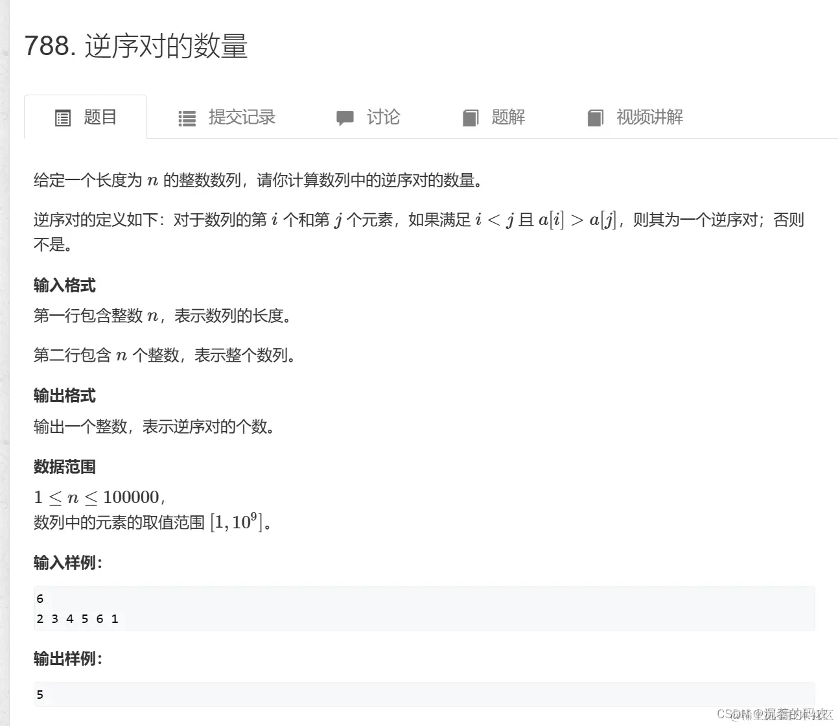Click the 输入样例 label
The image size is (838, 726).
tap(67, 563)
